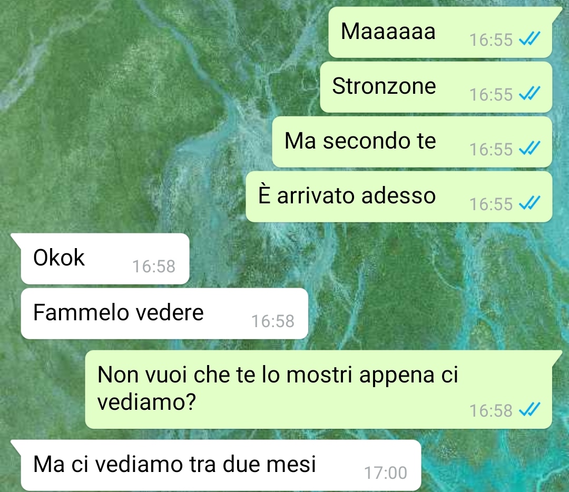Tap the 16:55 timestamp on 'Maaaaaa'
Screen dimensions: 569x492
pos(490,40)
